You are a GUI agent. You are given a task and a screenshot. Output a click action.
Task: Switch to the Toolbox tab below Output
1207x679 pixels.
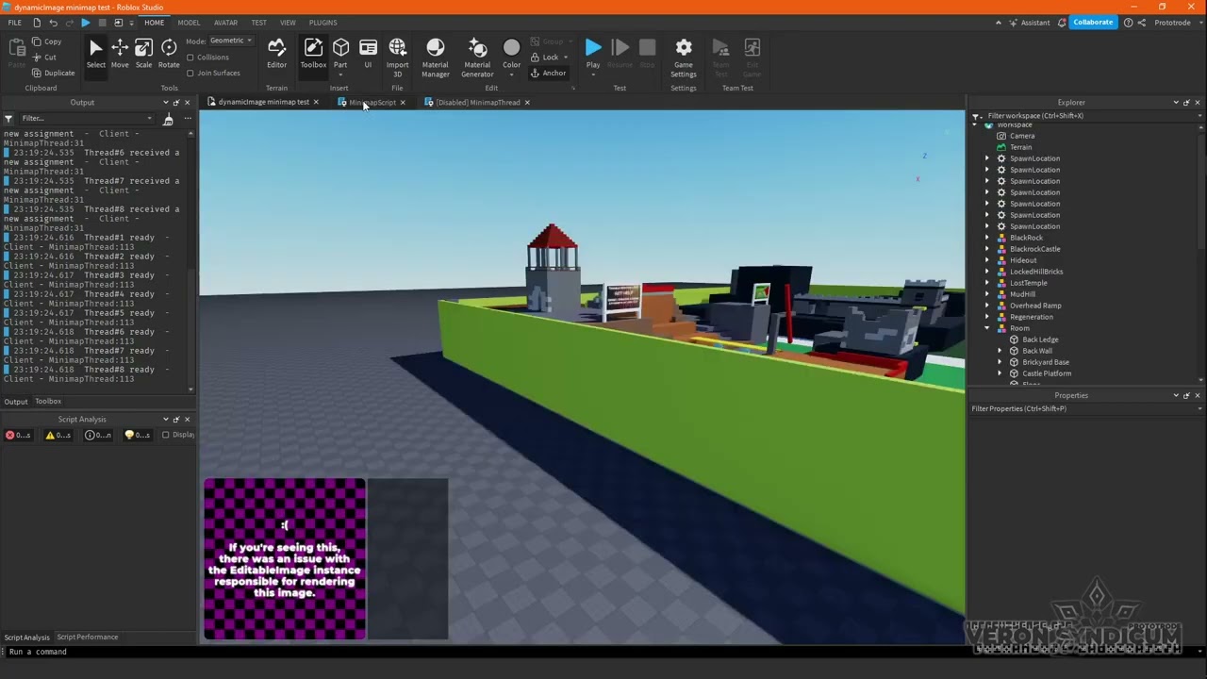pos(48,402)
